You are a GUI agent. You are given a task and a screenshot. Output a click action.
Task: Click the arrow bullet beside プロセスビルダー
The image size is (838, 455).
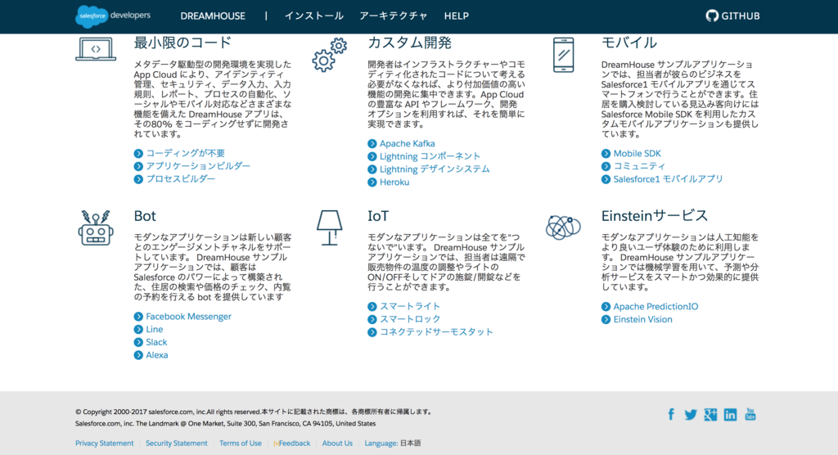(x=138, y=179)
